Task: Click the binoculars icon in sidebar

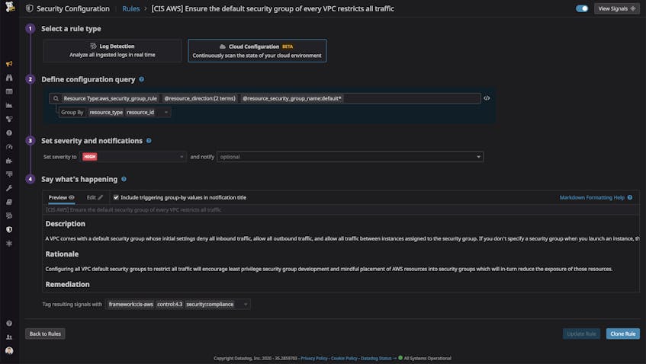Action: (9, 78)
